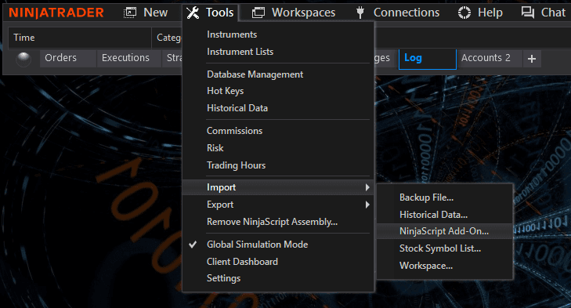The height and width of the screenshot is (308, 571).
Task: Click the Tools wrench icon
Action: pos(193,13)
